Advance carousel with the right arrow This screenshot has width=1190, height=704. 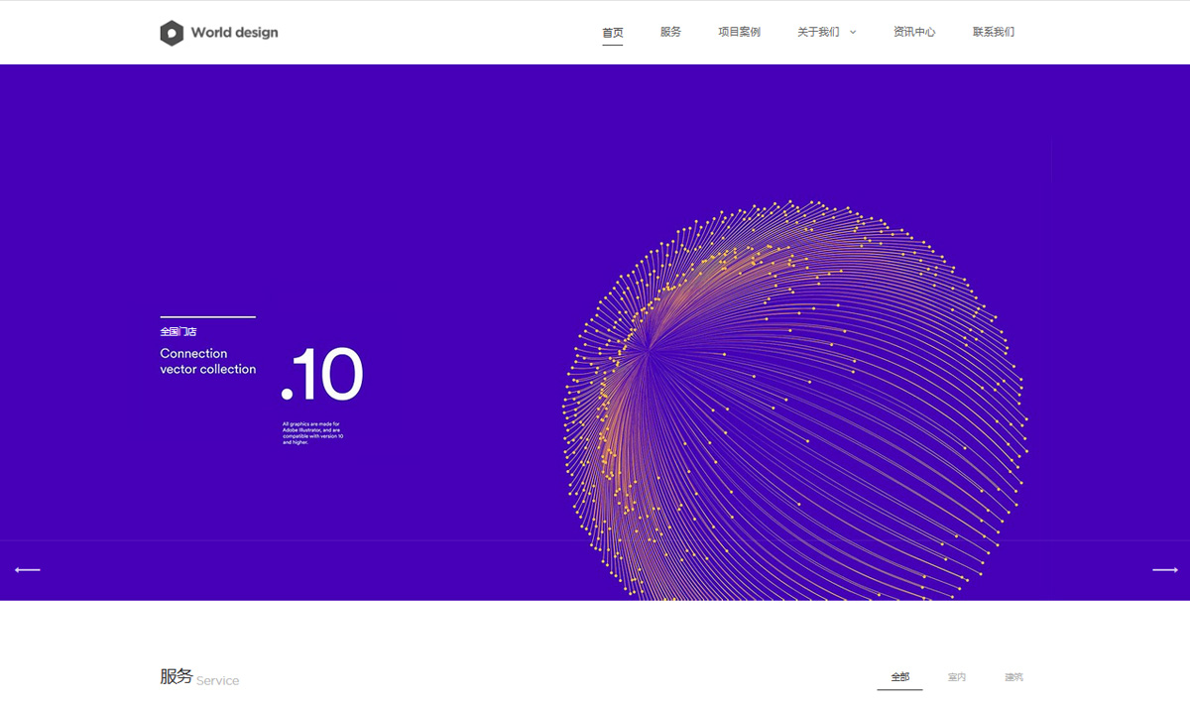1164,570
